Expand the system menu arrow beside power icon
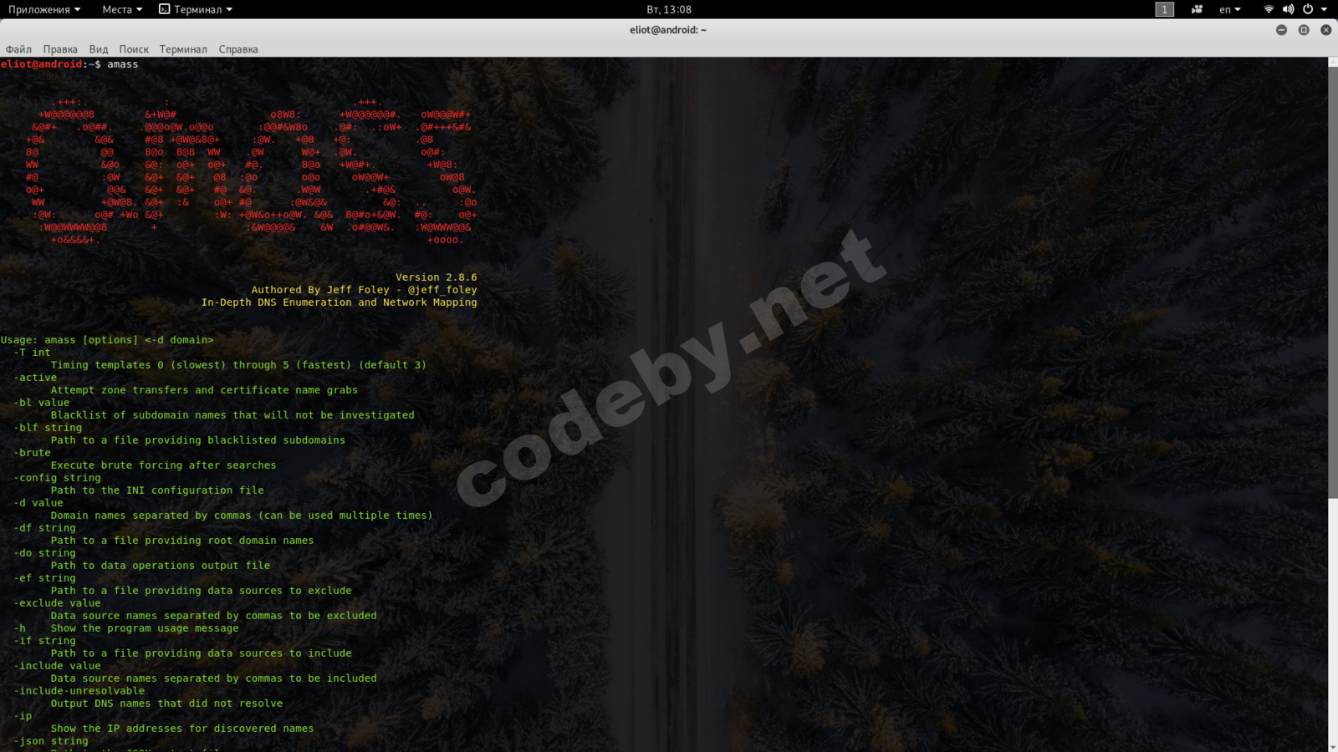The image size is (1338, 752). click(1324, 9)
